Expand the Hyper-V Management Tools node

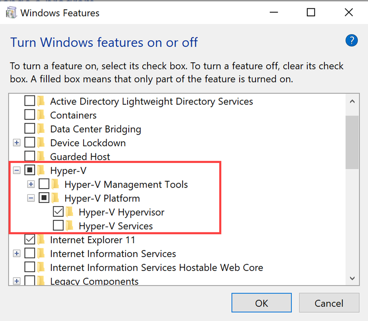pyautogui.click(x=31, y=184)
